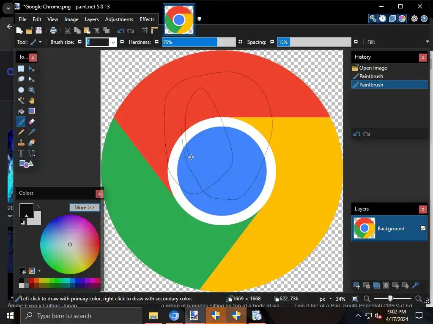Click the Cut scissors toolbar icon
Viewport: 433px width, 324px height.
tap(67, 30)
